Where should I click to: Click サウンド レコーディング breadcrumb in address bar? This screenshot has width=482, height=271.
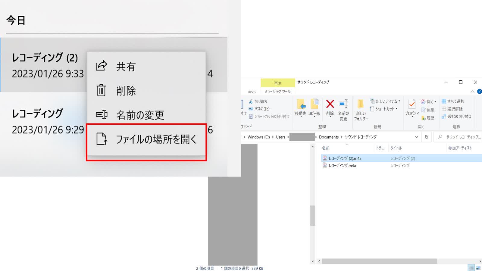coord(361,137)
